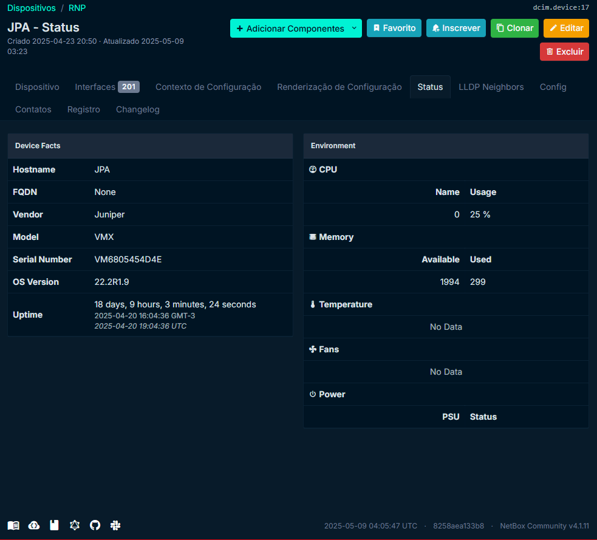Open the Slack icon in footer

tap(115, 525)
